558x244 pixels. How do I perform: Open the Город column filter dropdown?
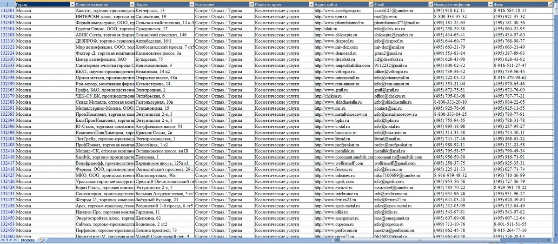pyautogui.click(x=72, y=4)
